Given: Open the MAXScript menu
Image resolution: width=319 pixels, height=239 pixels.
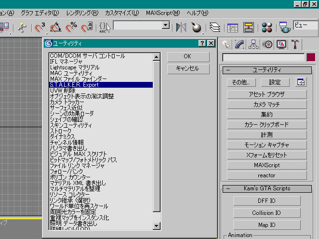Looking at the screenshot, I should pyautogui.click(x=163, y=13).
